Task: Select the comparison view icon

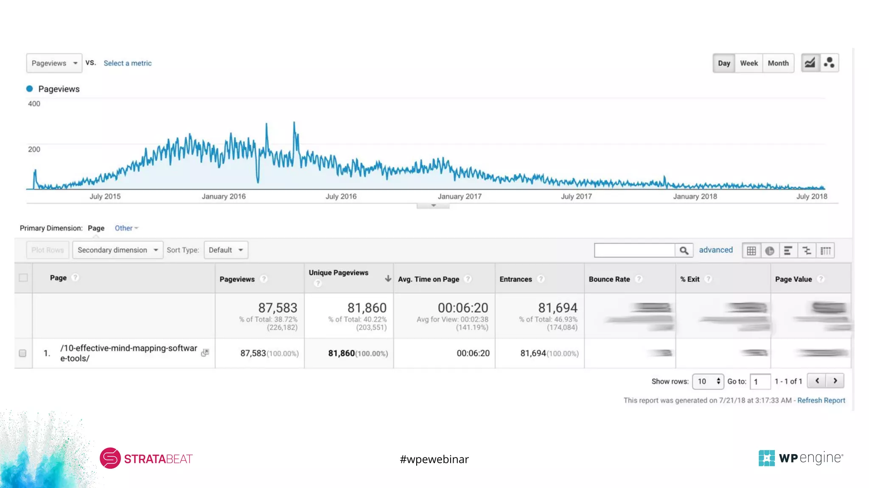Action: (x=807, y=250)
